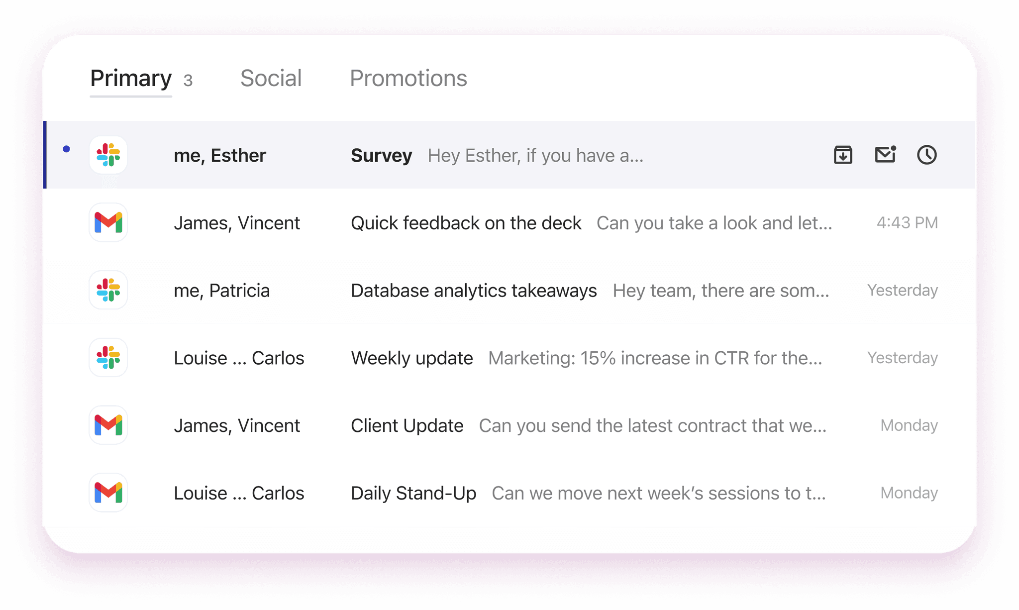Click Gmail icon on Quick feedback email
This screenshot has height=610, width=1019.
pyautogui.click(x=108, y=222)
